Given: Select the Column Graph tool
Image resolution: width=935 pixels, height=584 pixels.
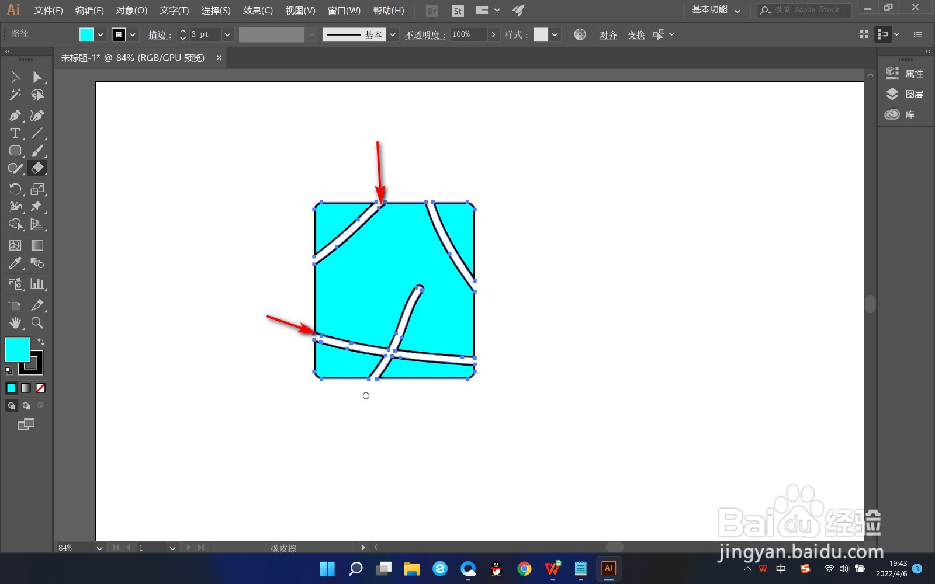Looking at the screenshot, I should 37,284.
